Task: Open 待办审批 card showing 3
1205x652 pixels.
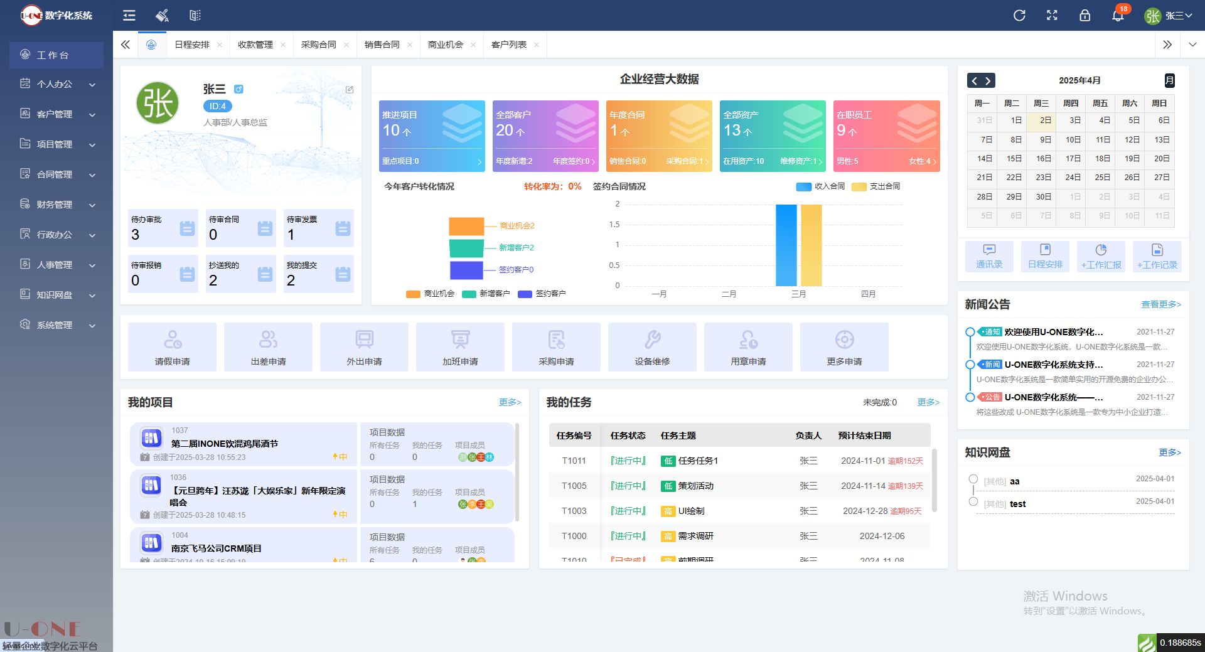Action: coord(163,228)
